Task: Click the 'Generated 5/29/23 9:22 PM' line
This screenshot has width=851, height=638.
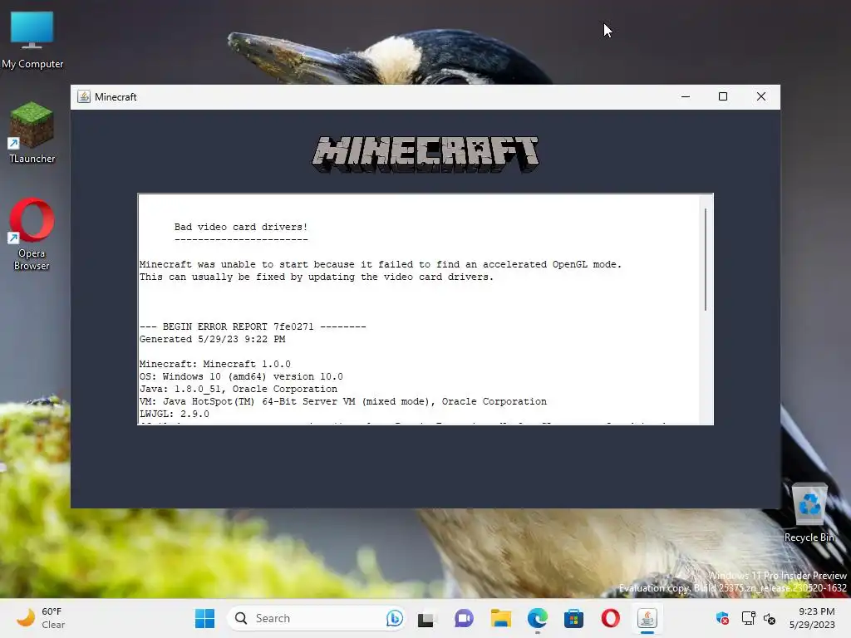Action: coord(212,339)
